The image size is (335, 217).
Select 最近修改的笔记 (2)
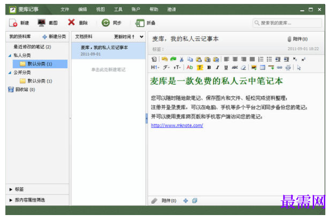(32, 47)
